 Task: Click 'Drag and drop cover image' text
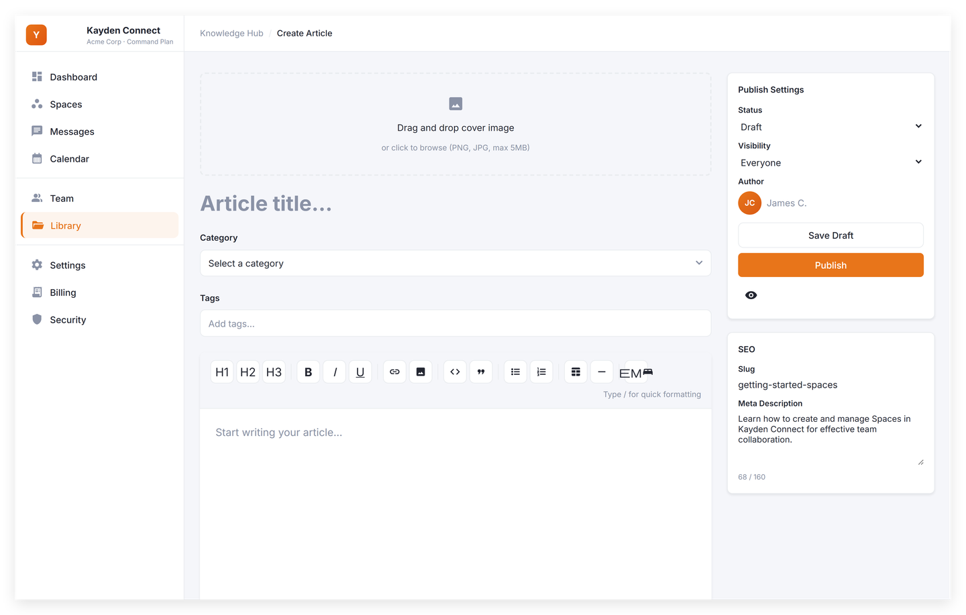click(x=455, y=128)
